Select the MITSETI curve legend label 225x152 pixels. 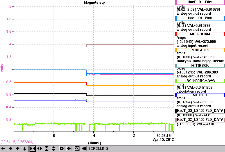[x=200, y=95]
